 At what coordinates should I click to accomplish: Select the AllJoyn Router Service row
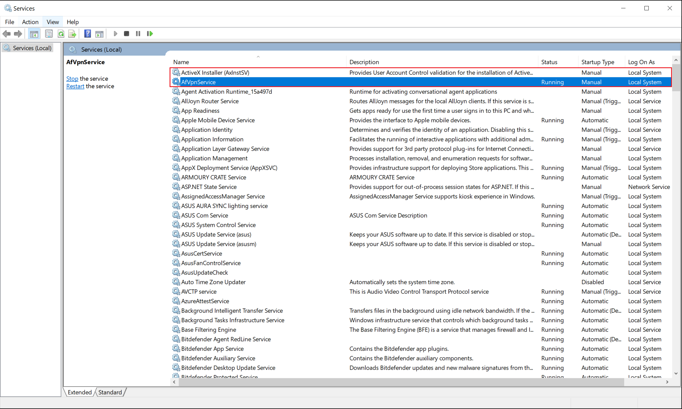[421, 101]
